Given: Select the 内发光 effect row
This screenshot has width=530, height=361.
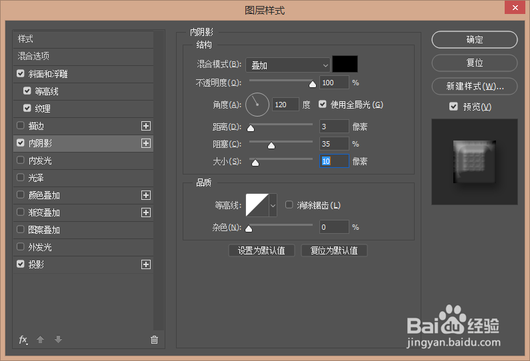Looking at the screenshot, I should click(83, 161).
